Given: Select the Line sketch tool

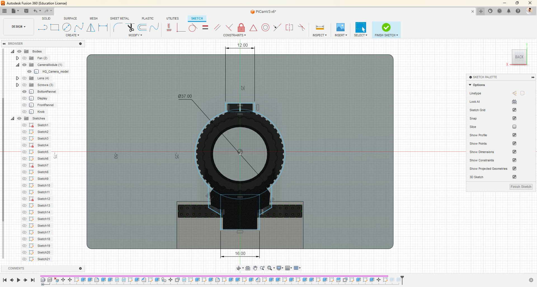Looking at the screenshot, I should click(43, 27).
